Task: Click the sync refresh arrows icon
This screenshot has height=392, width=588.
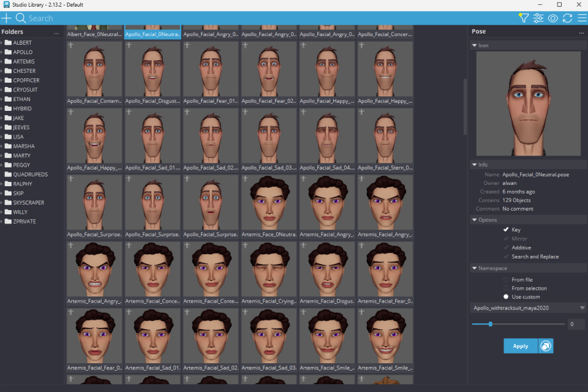Action: tap(567, 18)
